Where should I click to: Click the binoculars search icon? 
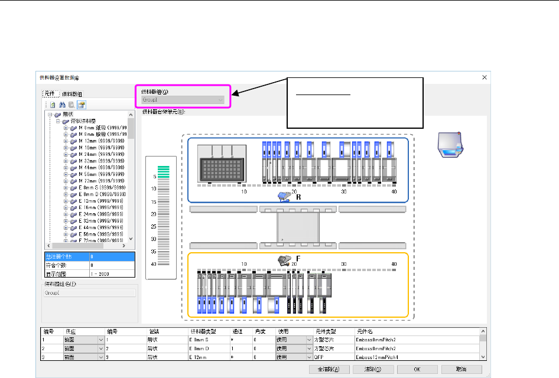tap(61, 105)
